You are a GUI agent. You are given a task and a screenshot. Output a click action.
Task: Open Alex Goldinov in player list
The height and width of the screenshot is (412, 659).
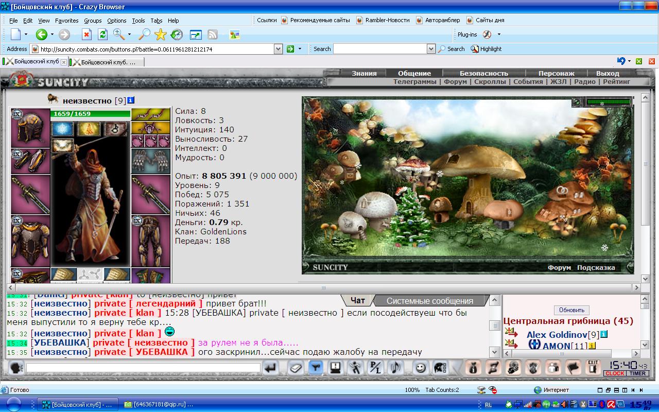(557, 335)
